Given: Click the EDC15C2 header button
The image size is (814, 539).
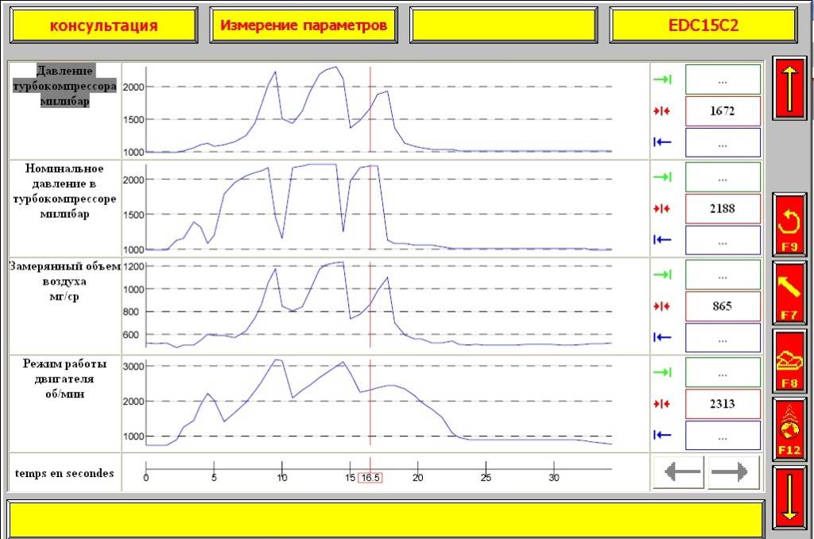Looking at the screenshot, I should [704, 25].
